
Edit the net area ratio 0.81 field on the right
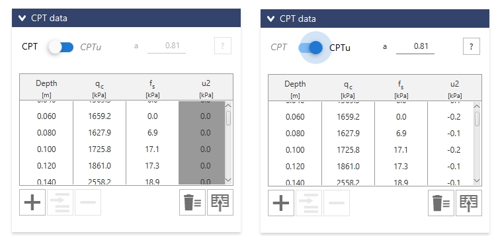415,47
